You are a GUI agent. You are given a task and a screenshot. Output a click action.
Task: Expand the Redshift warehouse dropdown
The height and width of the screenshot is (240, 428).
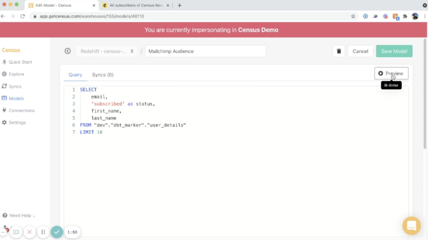(x=107, y=51)
